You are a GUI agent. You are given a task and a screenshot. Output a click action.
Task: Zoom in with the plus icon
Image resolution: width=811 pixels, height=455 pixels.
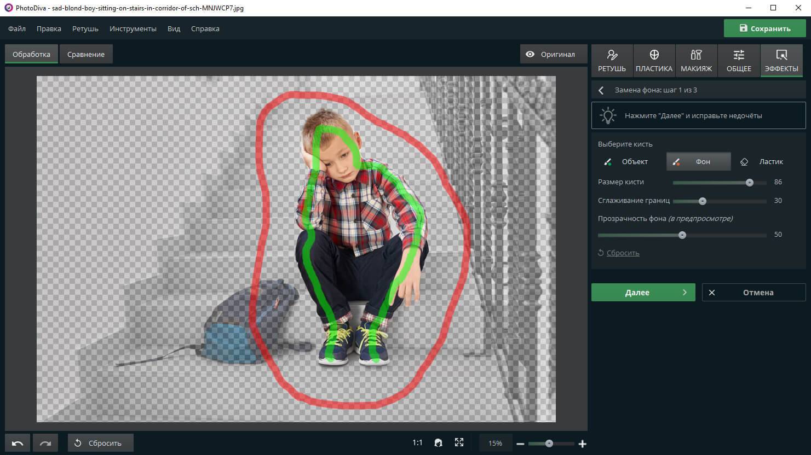pyautogui.click(x=583, y=444)
